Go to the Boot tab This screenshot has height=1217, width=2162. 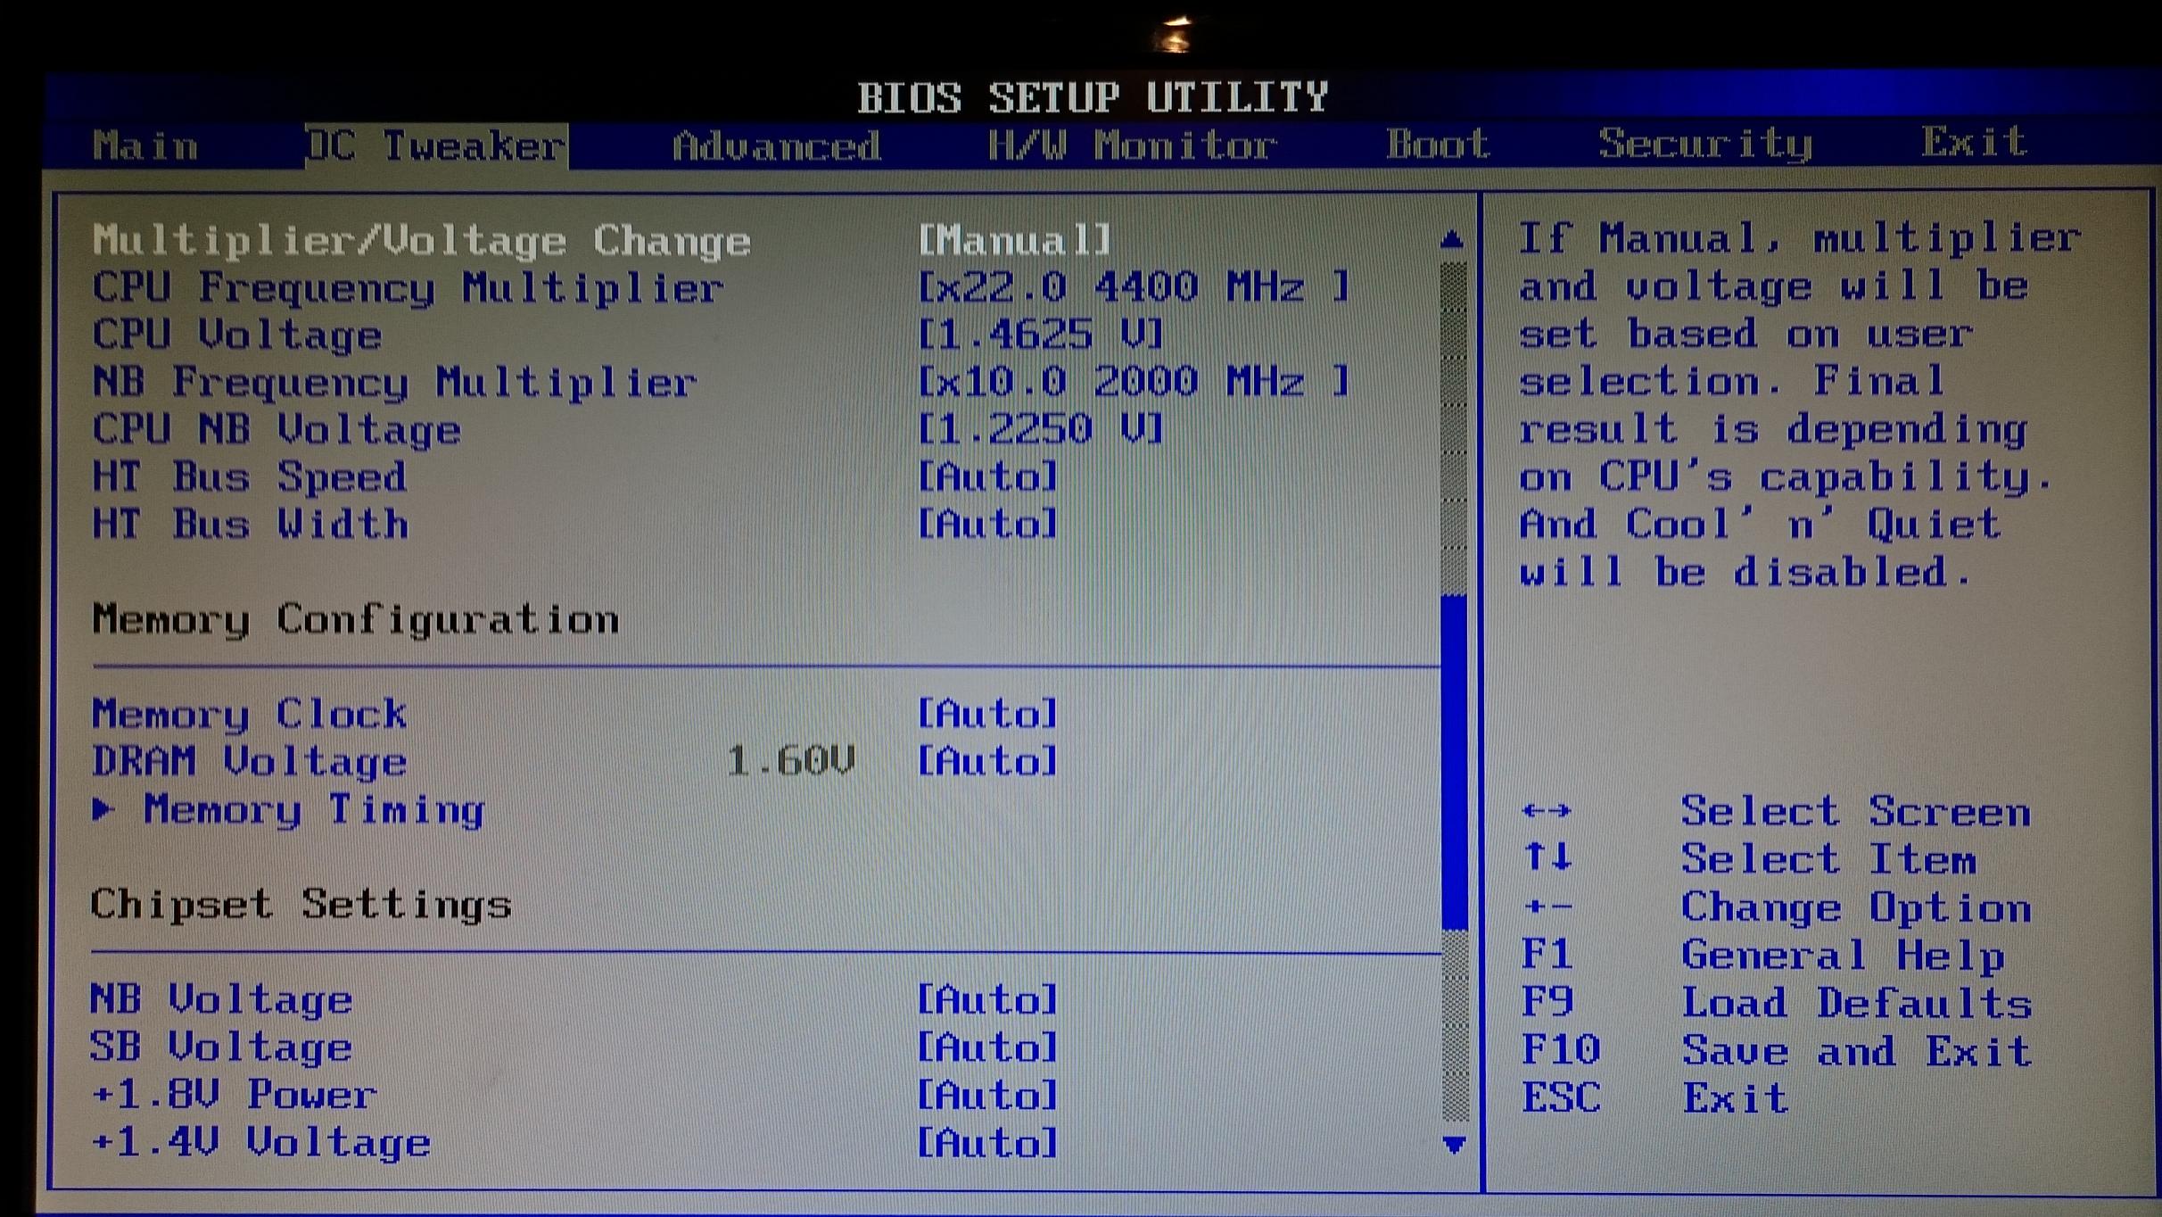[1437, 144]
